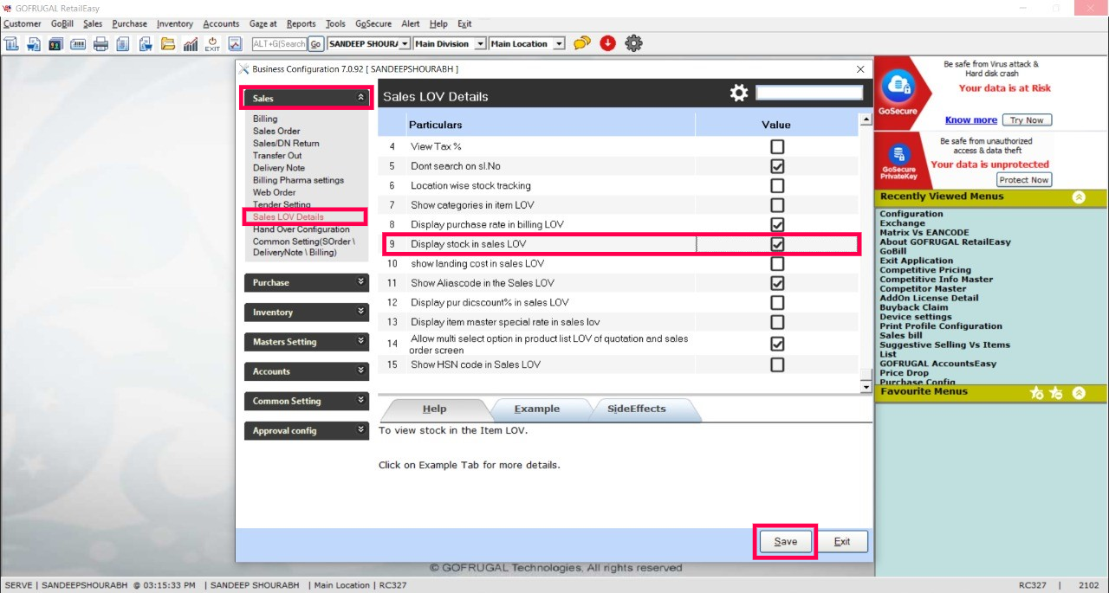Click the printer icon in the main toolbar

coord(101,44)
